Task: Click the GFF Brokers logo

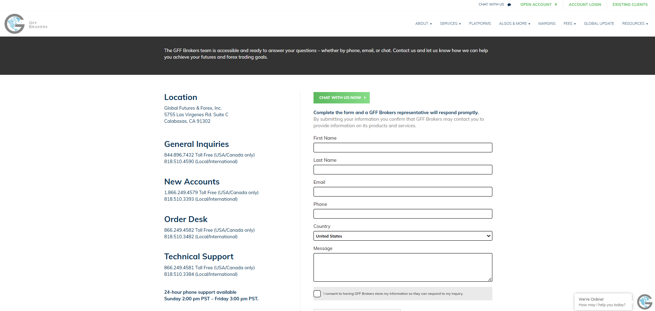Action: pos(26,24)
